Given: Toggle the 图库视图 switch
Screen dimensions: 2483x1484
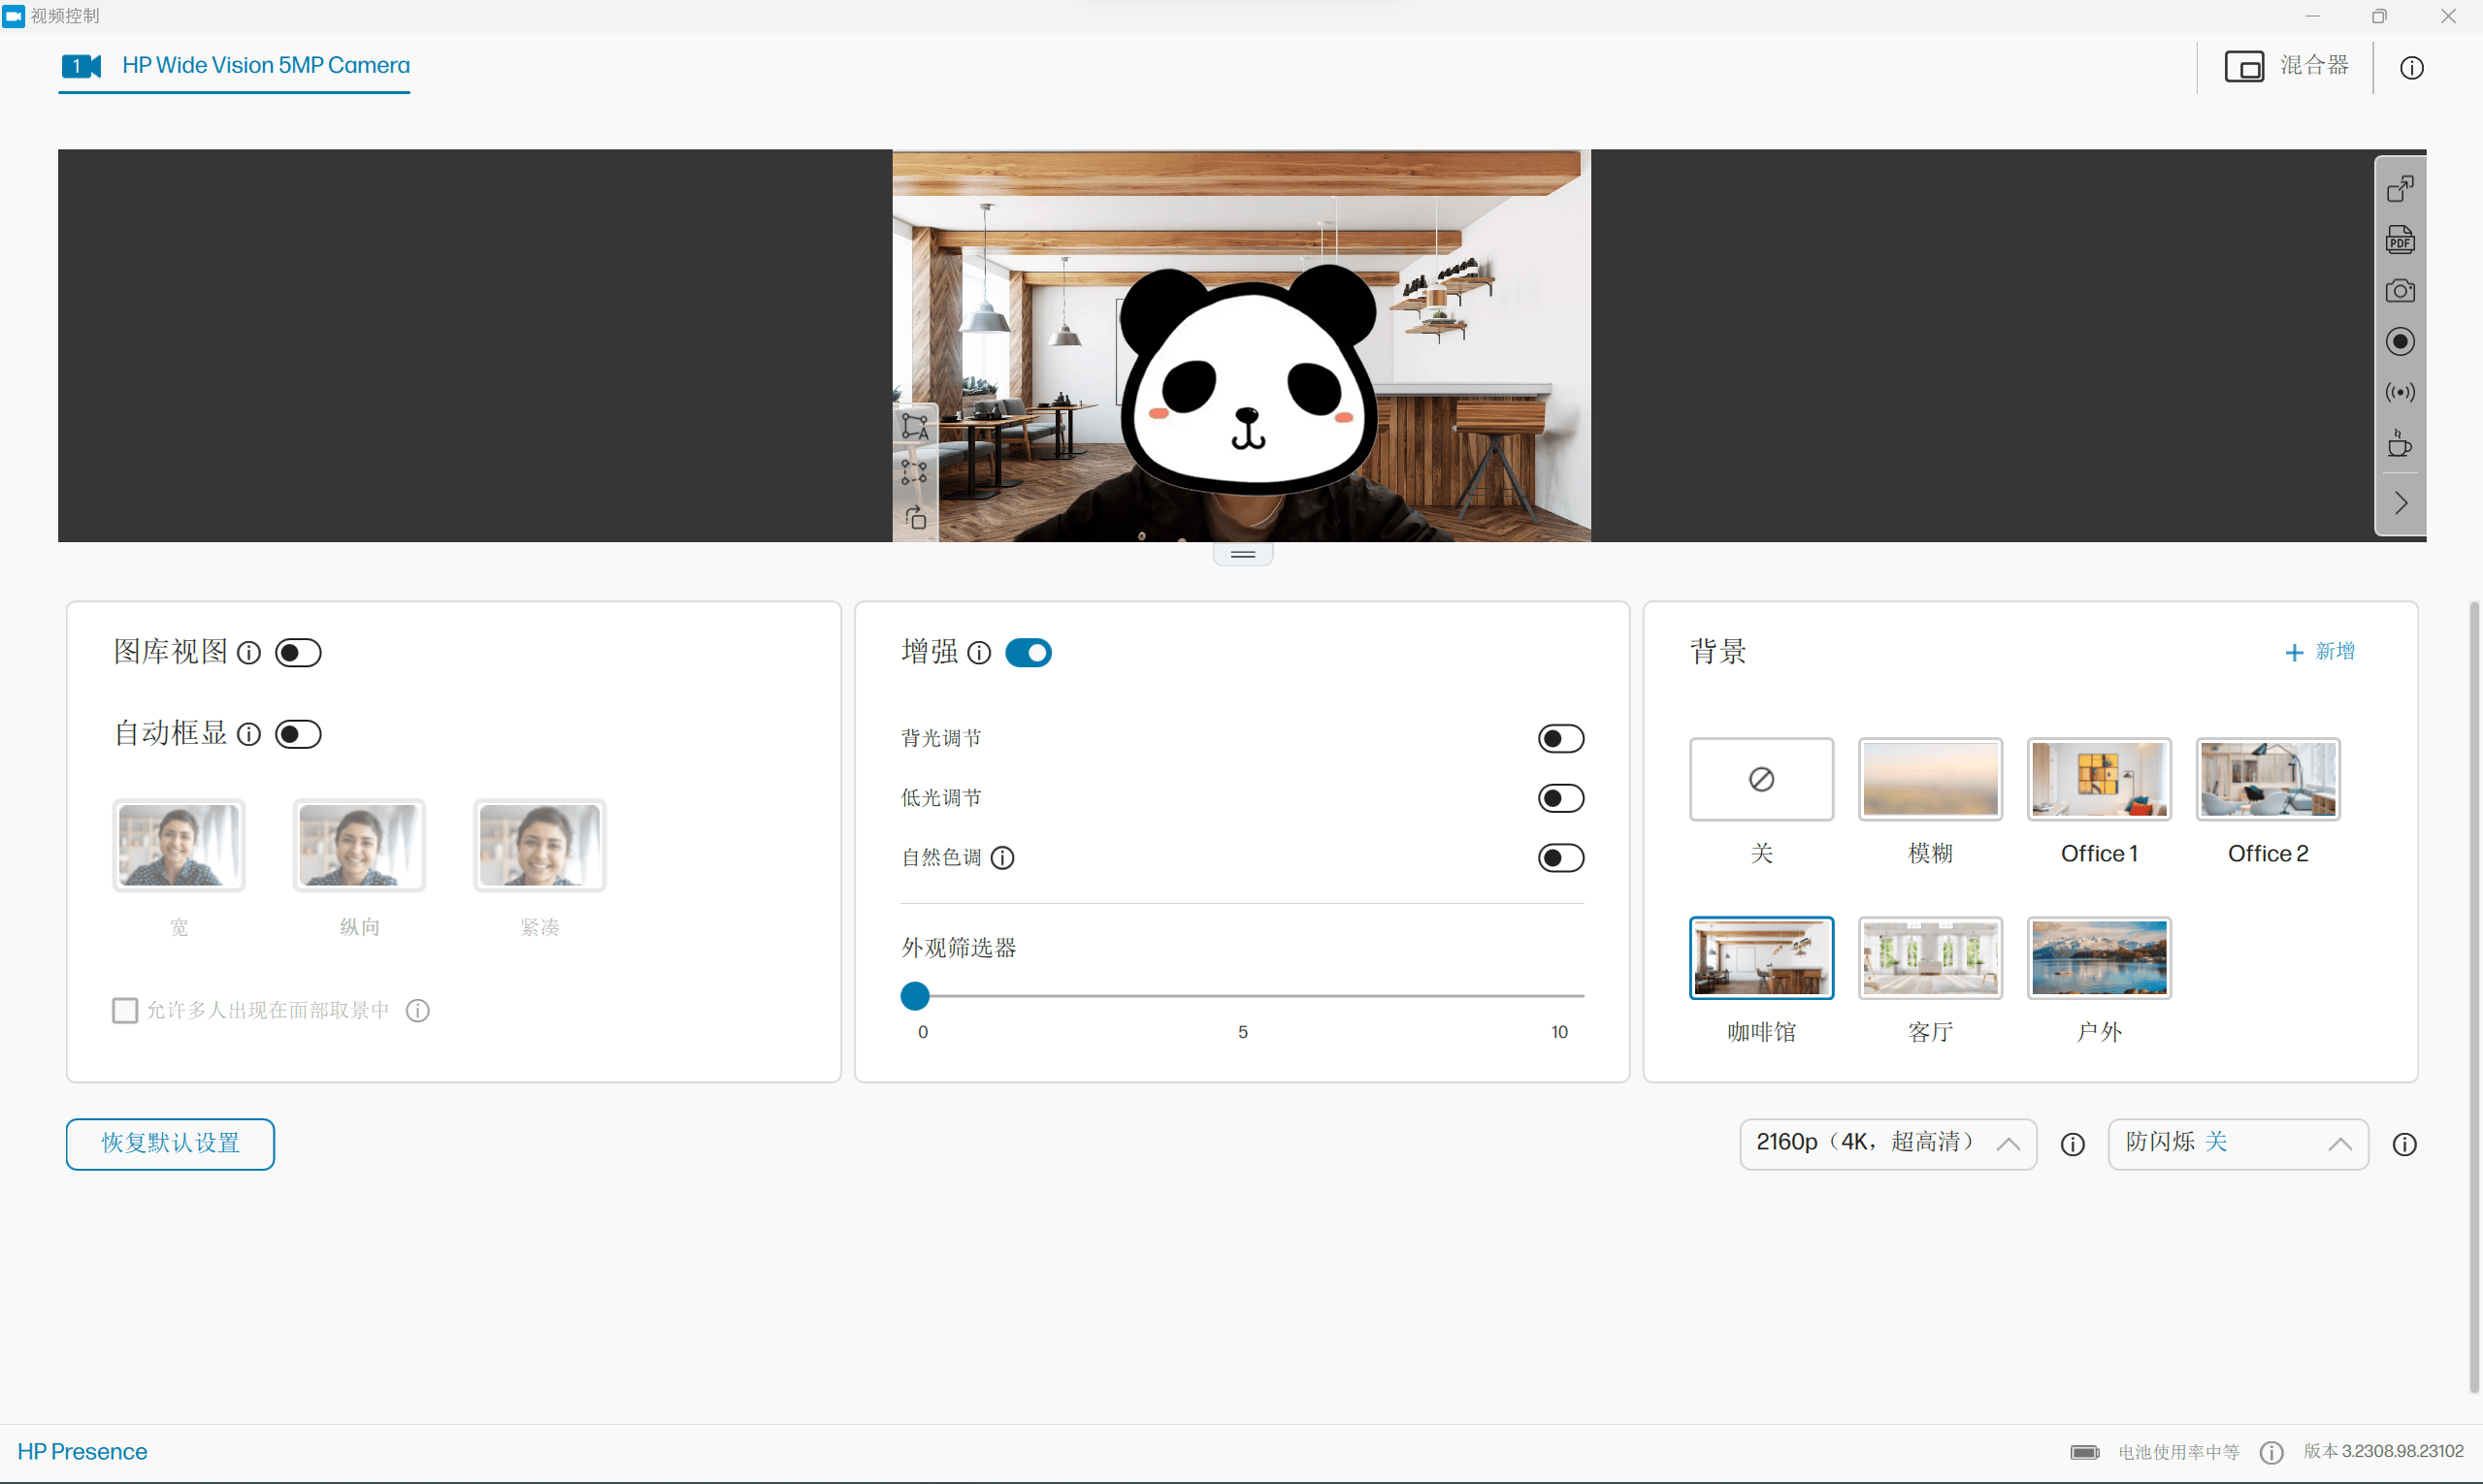Looking at the screenshot, I should click(x=298, y=653).
